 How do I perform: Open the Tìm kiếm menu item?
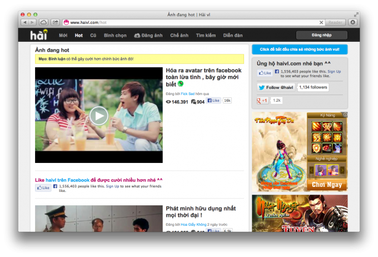206,36
